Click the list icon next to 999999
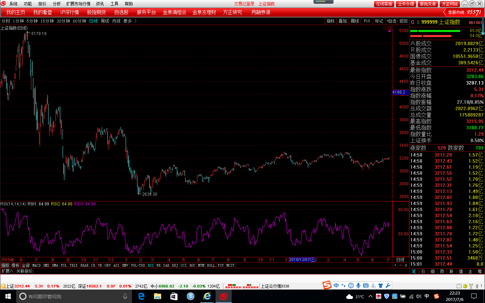485x303 pixels. (x=418, y=22)
